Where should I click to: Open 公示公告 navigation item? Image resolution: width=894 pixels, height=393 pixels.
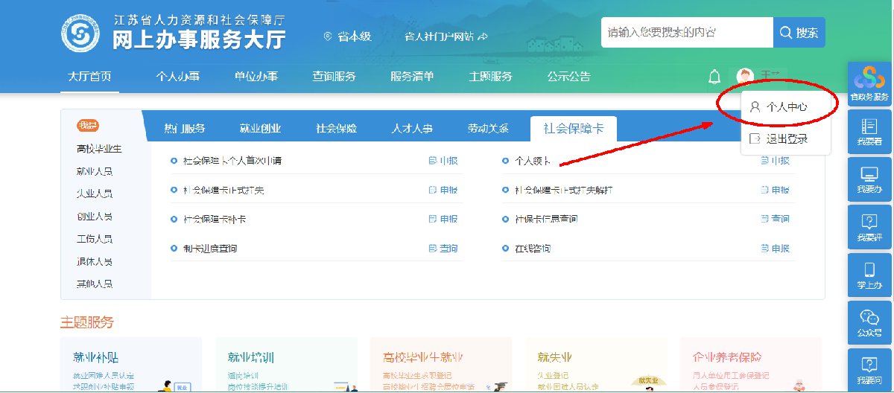pyautogui.click(x=568, y=77)
